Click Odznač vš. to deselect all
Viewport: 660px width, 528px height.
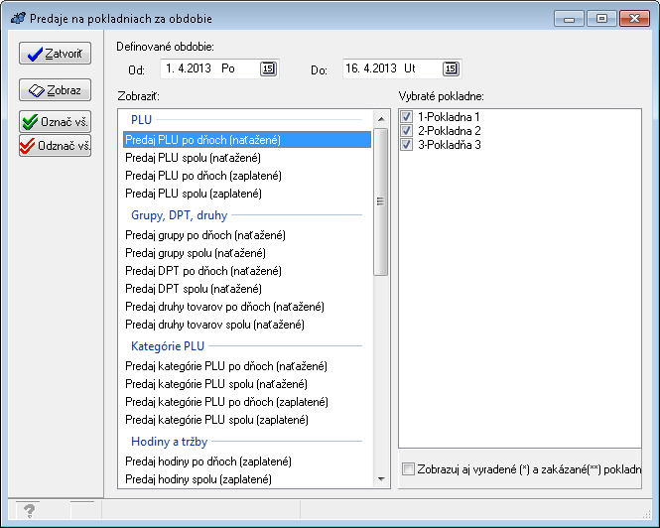tap(56, 146)
